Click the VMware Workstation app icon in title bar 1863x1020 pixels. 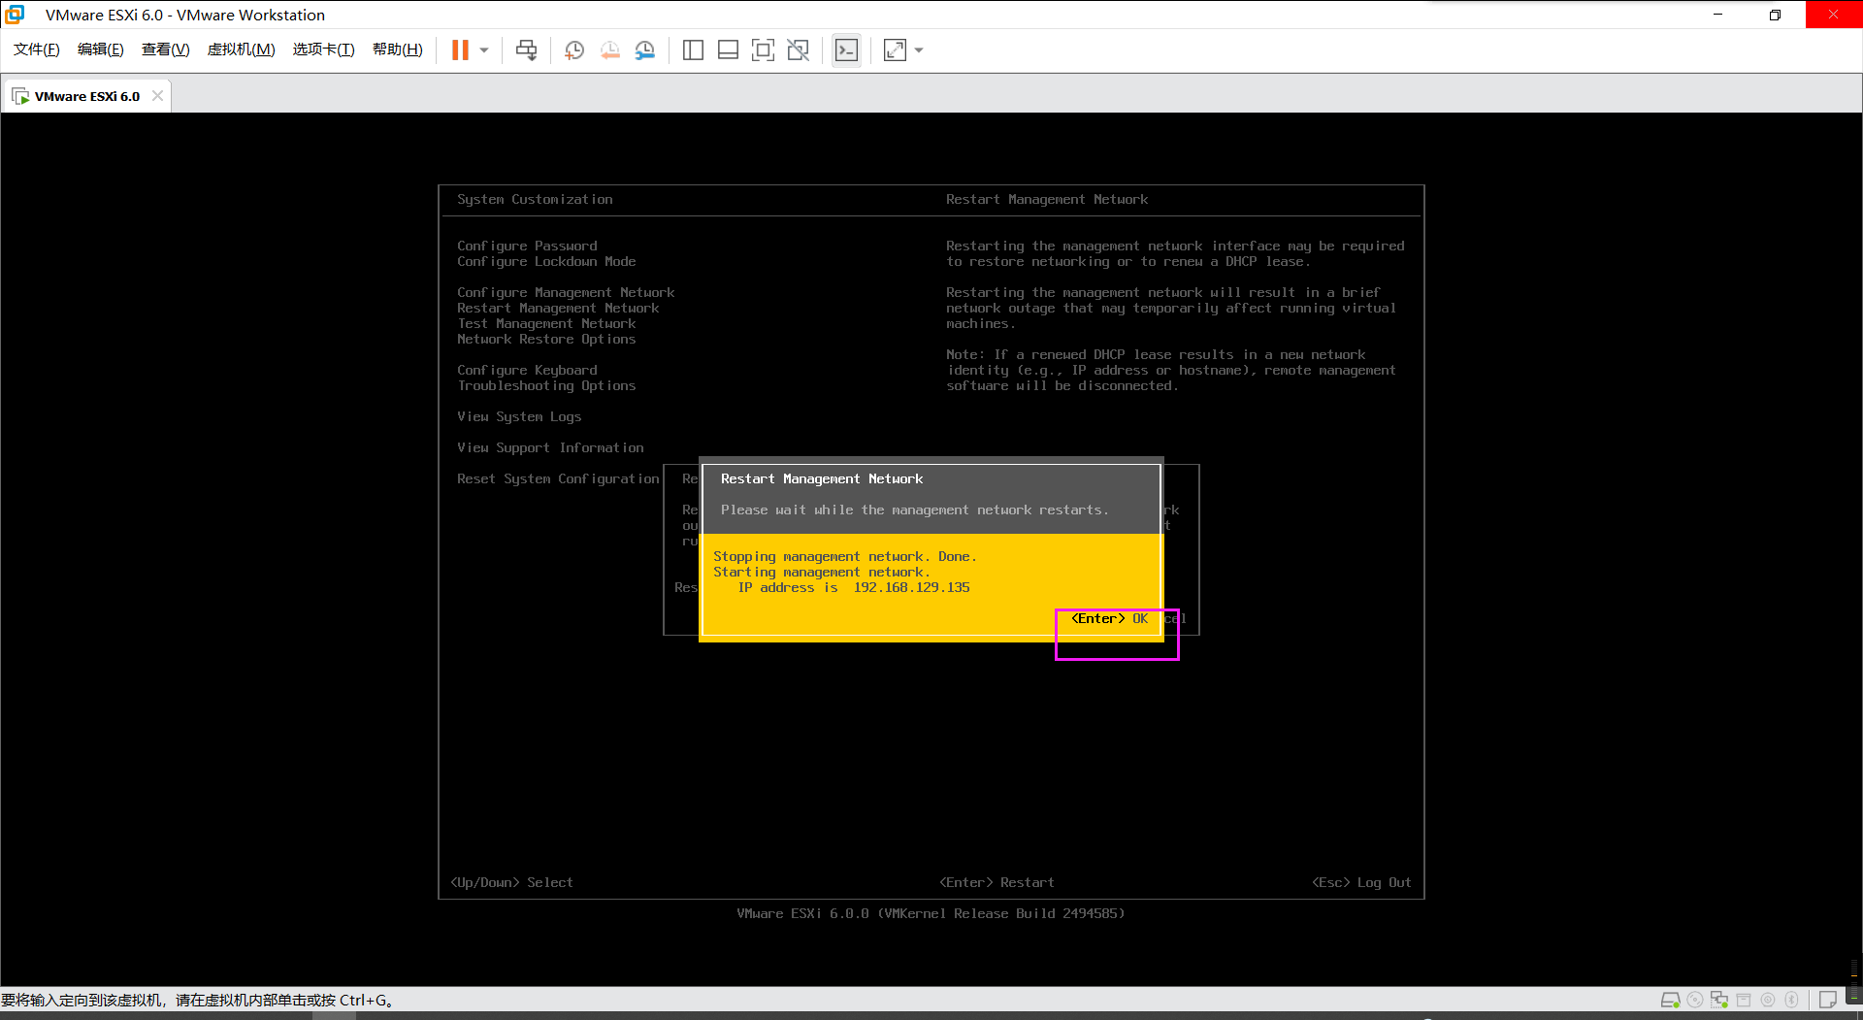(x=15, y=15)
